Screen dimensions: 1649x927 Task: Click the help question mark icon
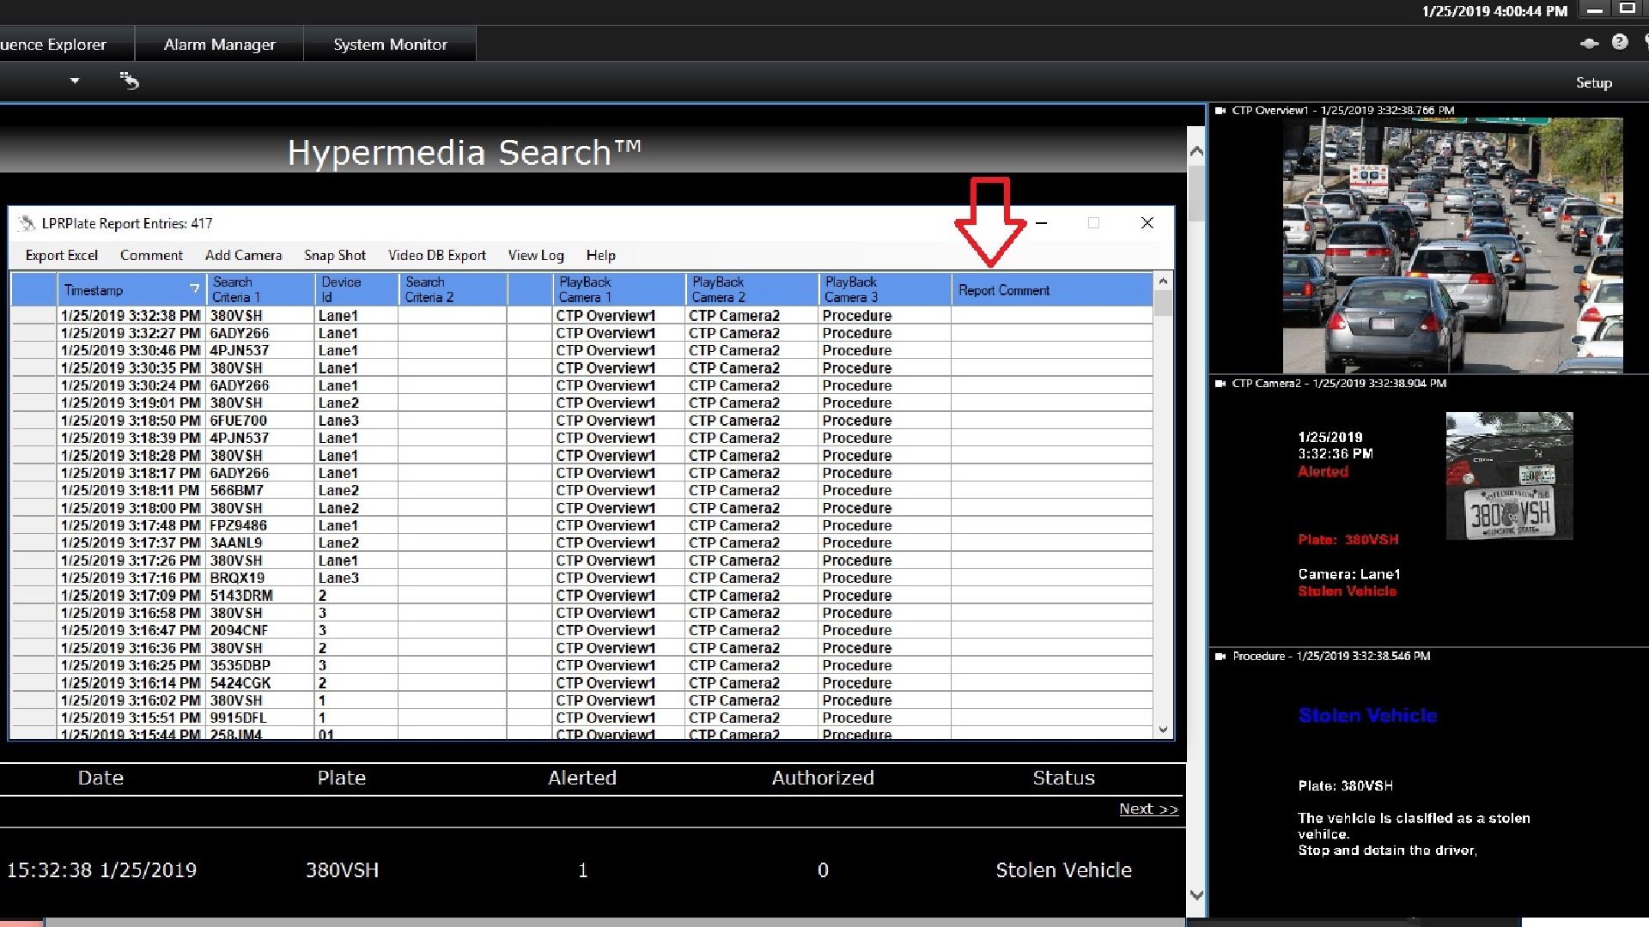1620,42
